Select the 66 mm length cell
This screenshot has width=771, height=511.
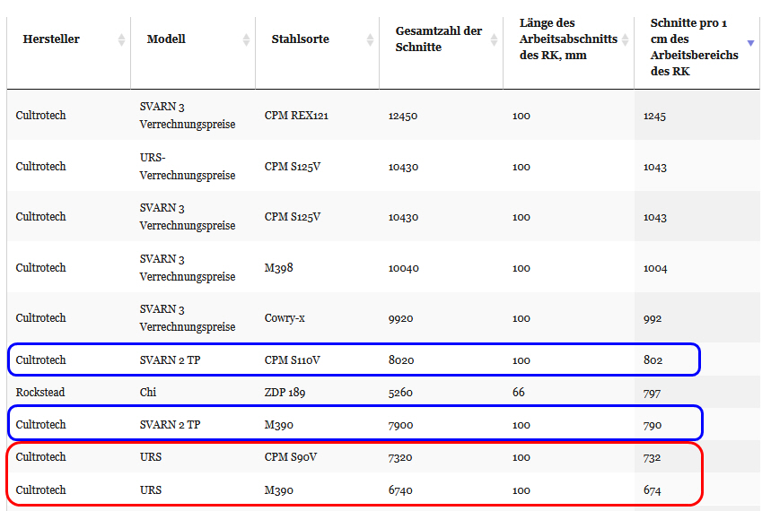pos(518,392)
